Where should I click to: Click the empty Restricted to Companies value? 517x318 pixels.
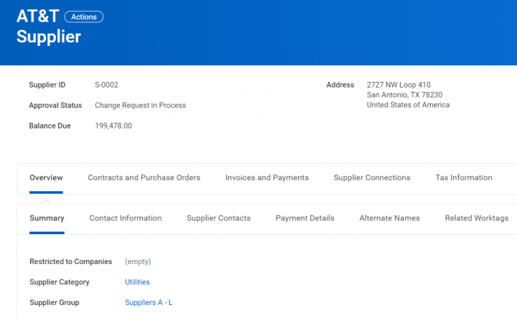(138, 262)
